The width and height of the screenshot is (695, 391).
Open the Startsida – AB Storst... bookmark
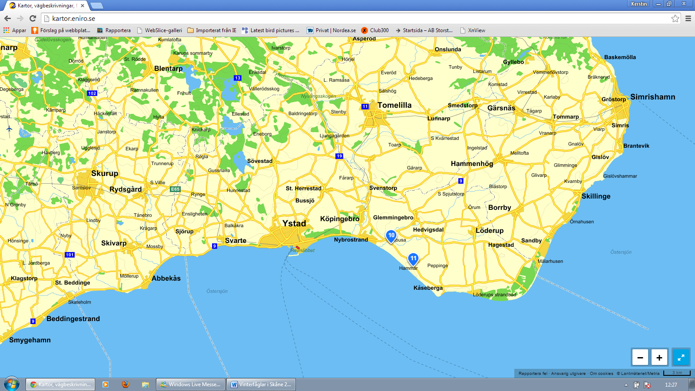coord(424,30)
